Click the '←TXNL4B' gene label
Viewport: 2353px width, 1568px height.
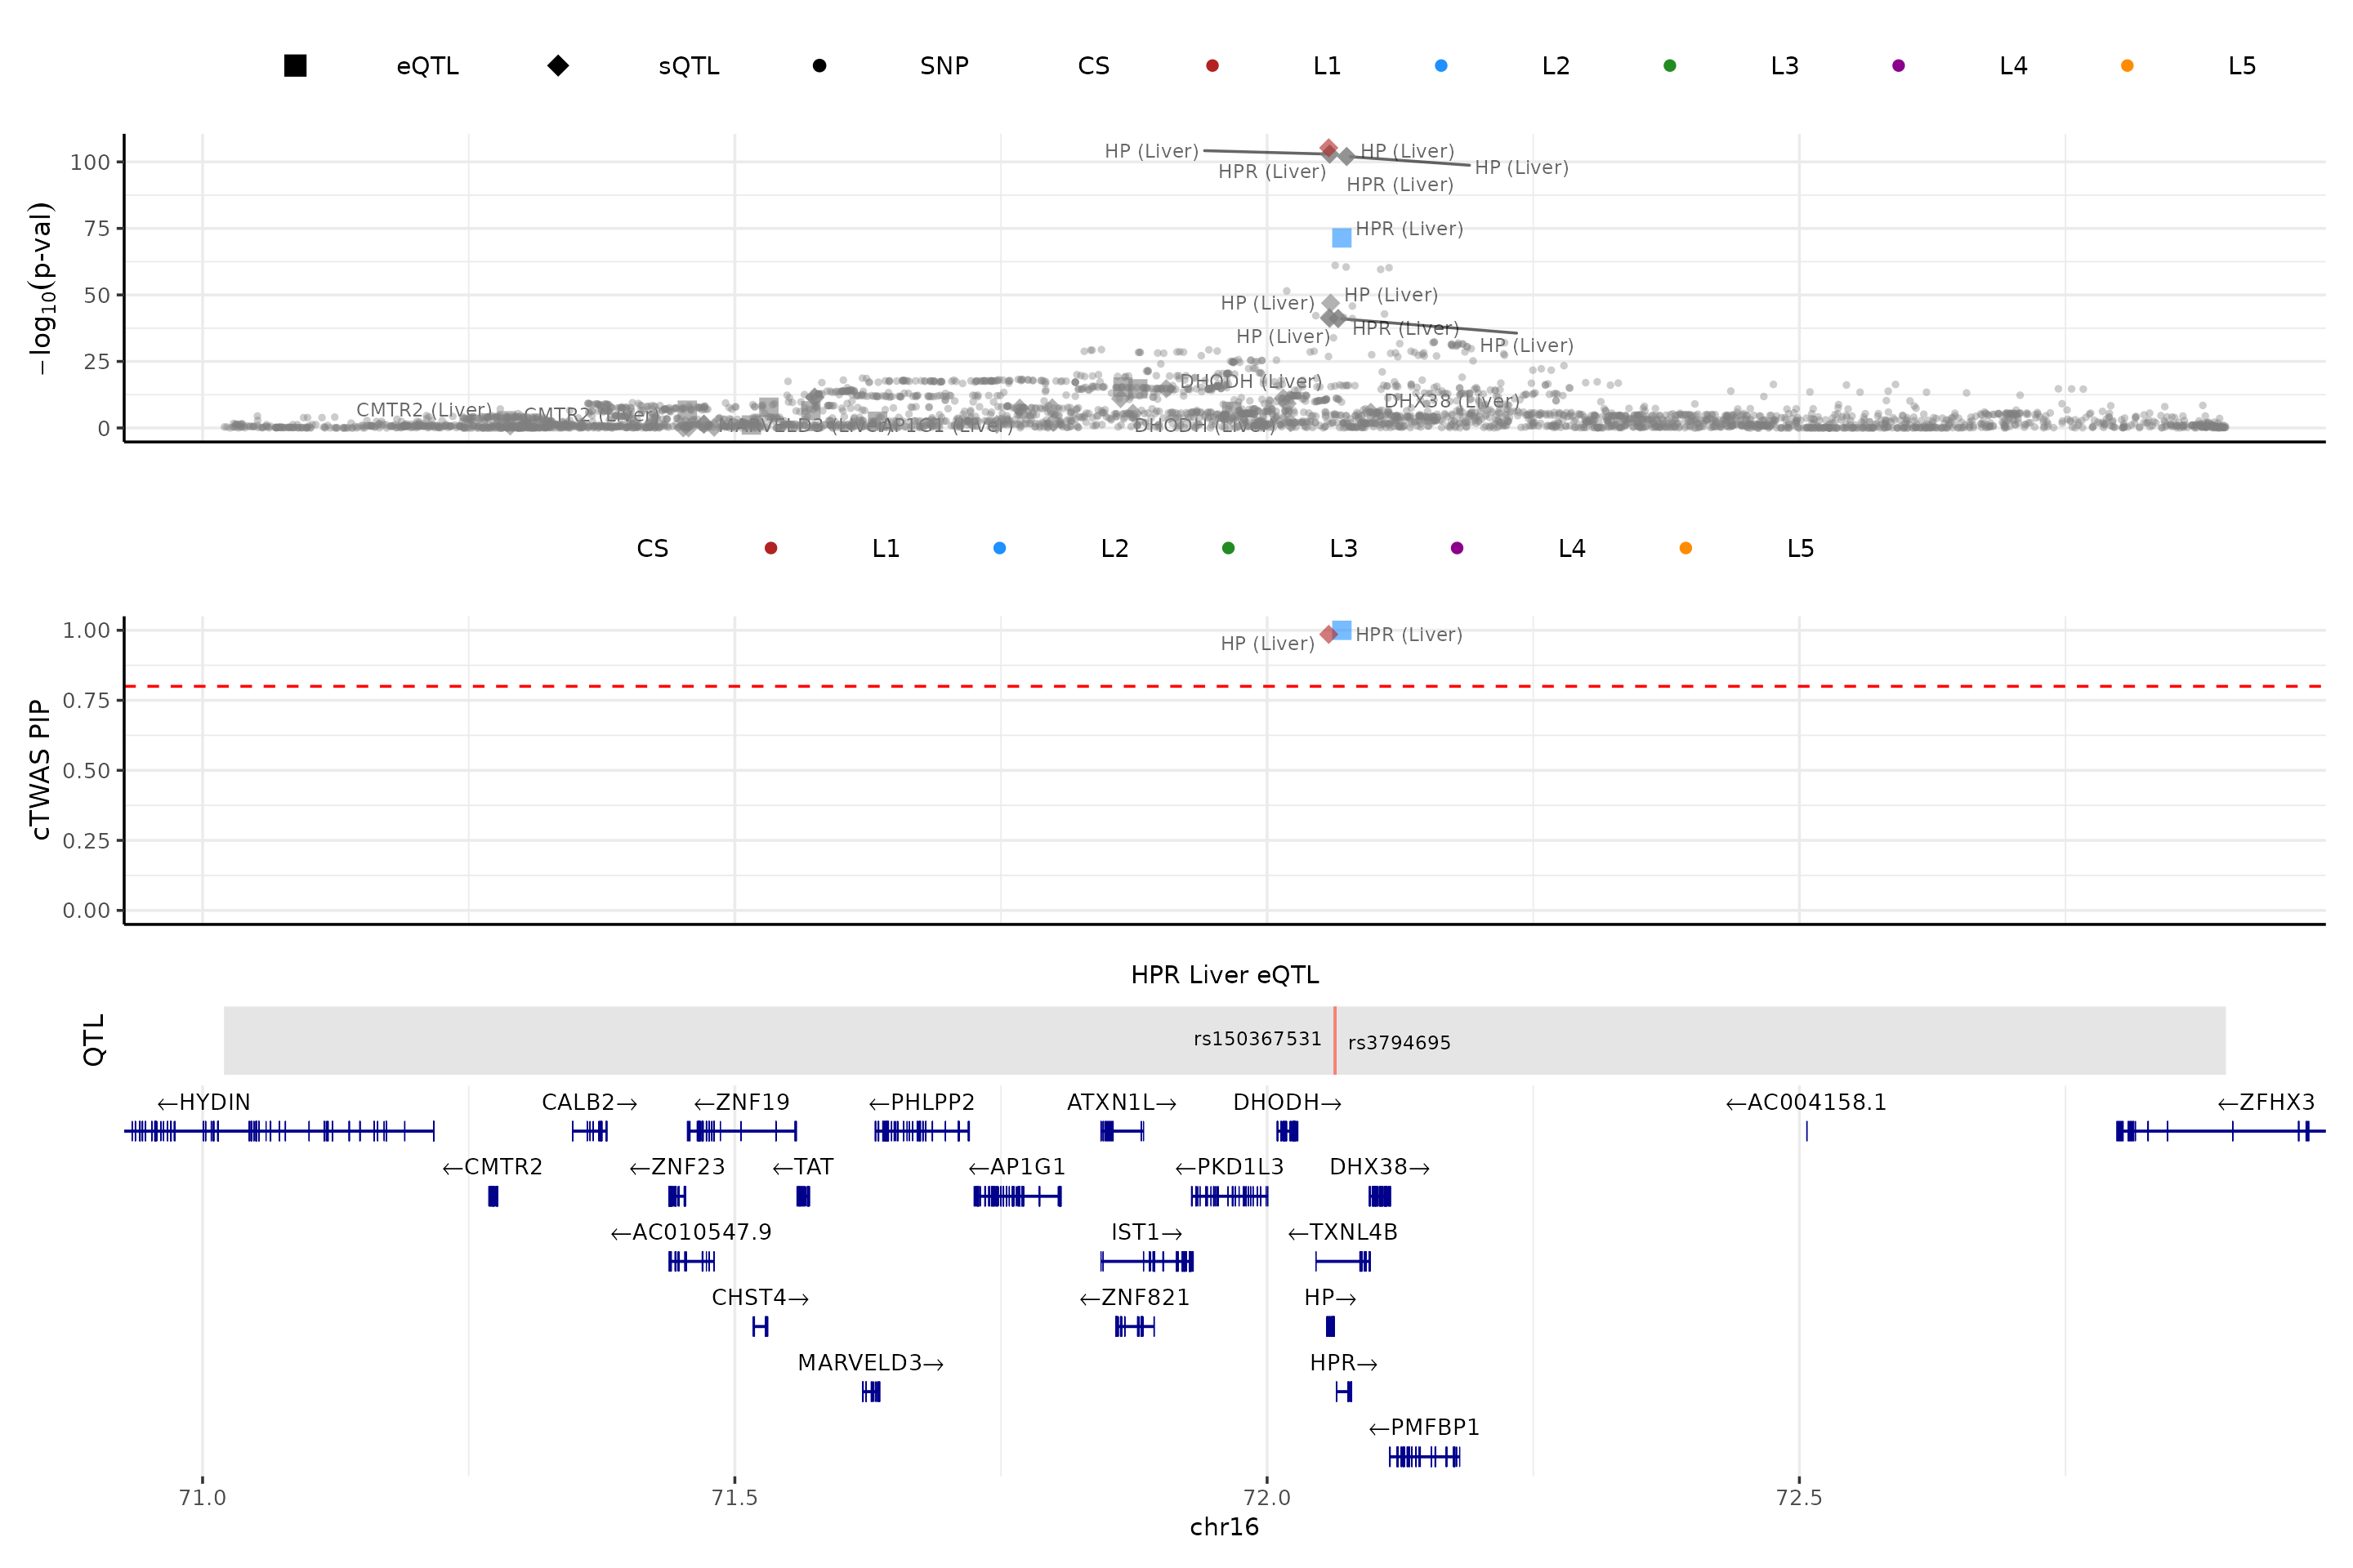1342,1233
